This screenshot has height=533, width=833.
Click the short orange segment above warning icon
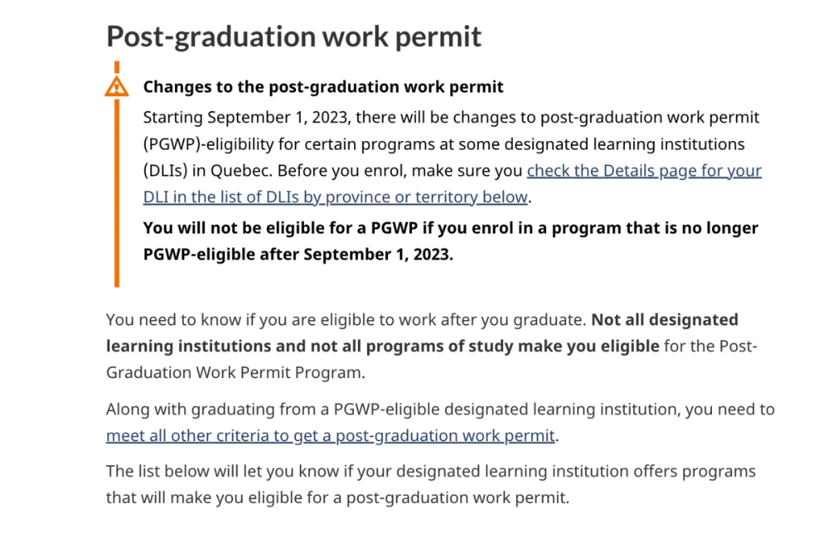[x=117, y=67]
